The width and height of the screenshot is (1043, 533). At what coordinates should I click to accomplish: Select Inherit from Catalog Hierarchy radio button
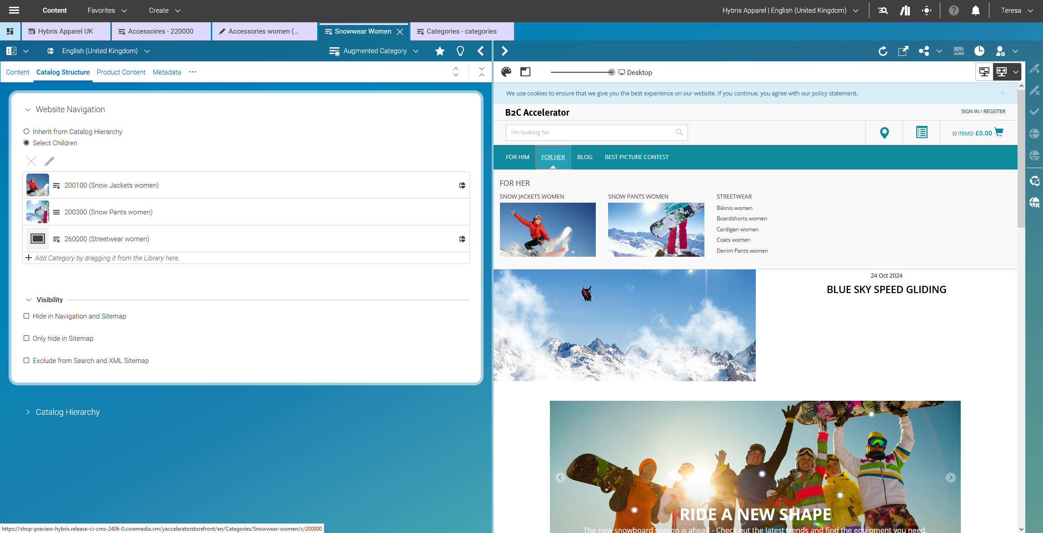click(x=26, y=131)
